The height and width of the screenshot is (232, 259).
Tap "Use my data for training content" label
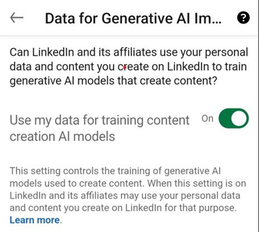click(100, 120)
